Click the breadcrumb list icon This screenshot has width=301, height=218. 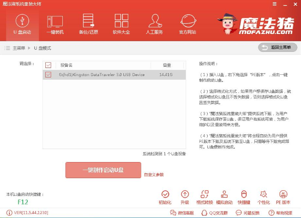point(7,48)
